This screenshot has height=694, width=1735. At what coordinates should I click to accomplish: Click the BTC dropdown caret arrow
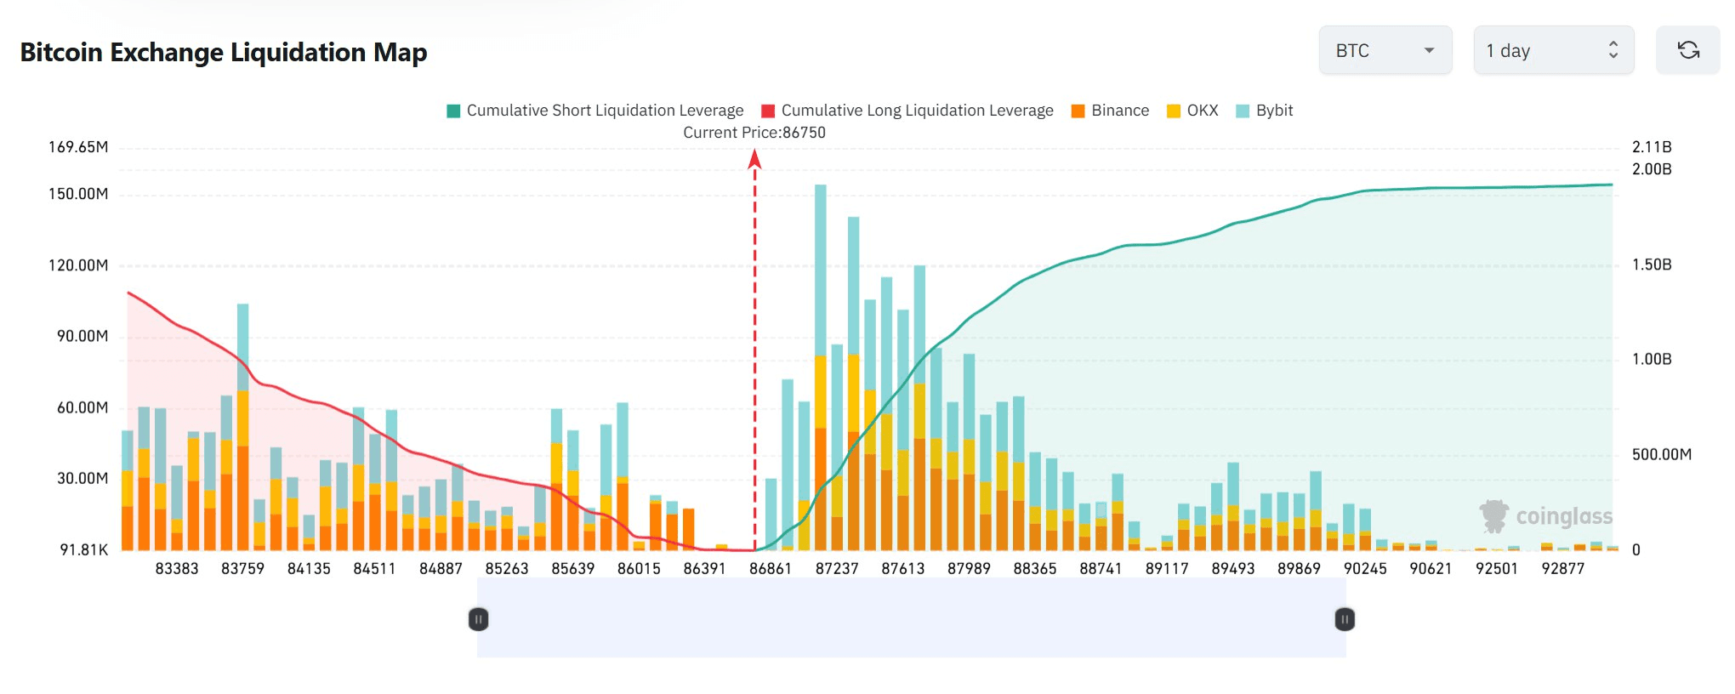coord(1429,50)
